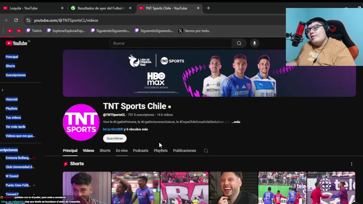Switch to Resultados de ayer del Futbol tab
Image resolution: width=363 pixels, height=204 pixels.
[x=101, y=8]
